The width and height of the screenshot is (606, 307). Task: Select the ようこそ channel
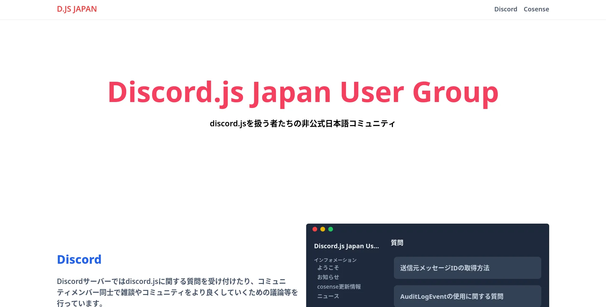coord(328,268)
